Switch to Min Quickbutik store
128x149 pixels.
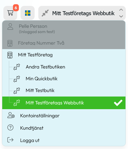click(x=64, y=79)
